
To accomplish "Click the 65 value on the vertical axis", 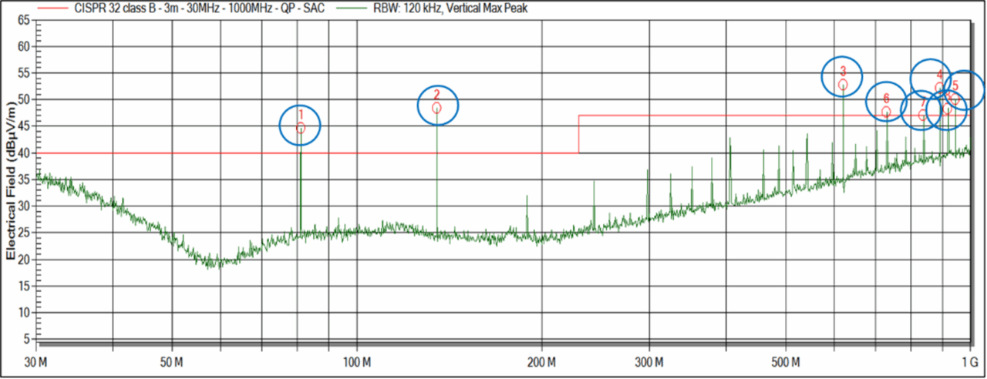I will (x=23, y=20).
